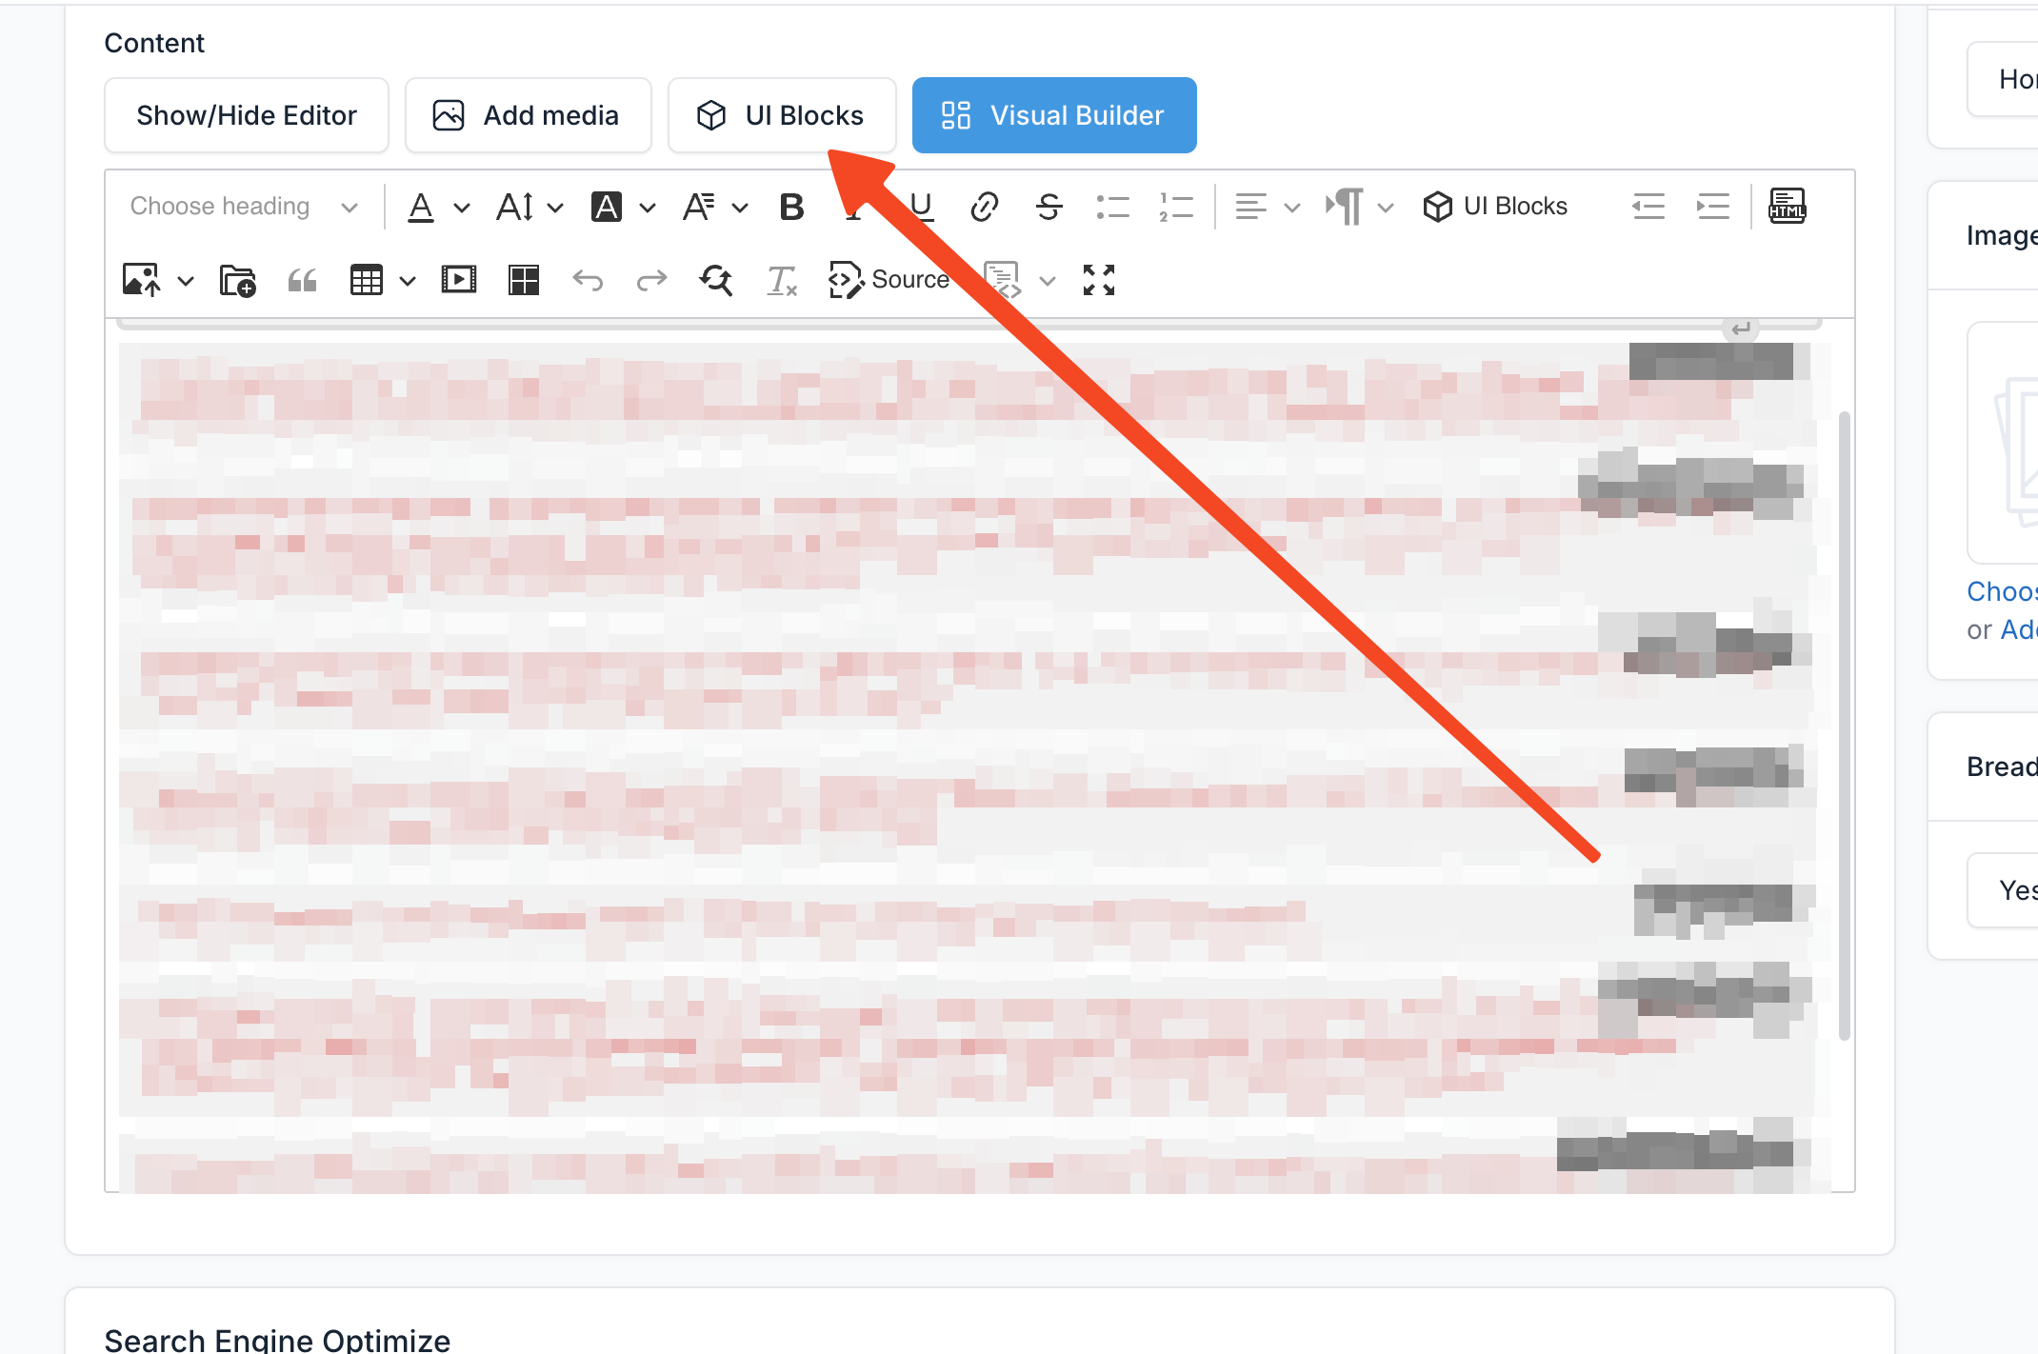Switch to Source view
This screenshot has height=1354, width=2038.
(x=889, y=279)
